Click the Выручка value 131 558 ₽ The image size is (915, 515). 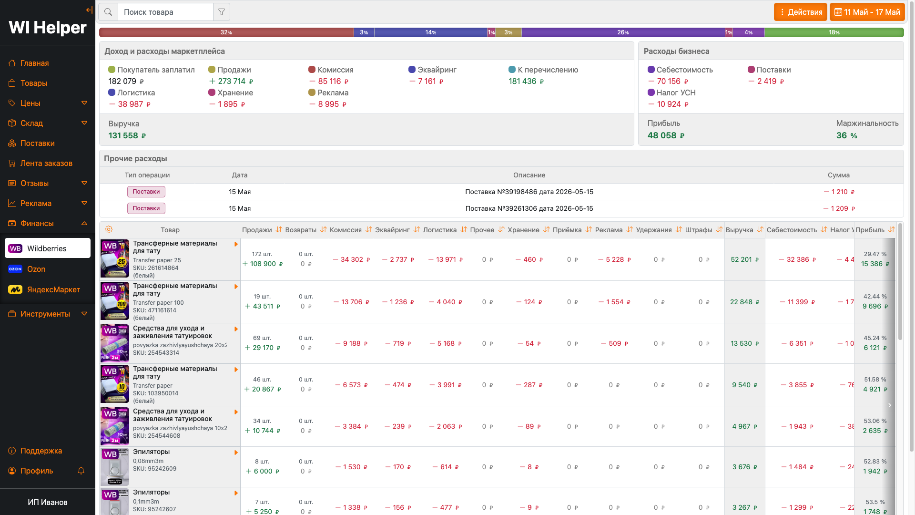[127, 135]
